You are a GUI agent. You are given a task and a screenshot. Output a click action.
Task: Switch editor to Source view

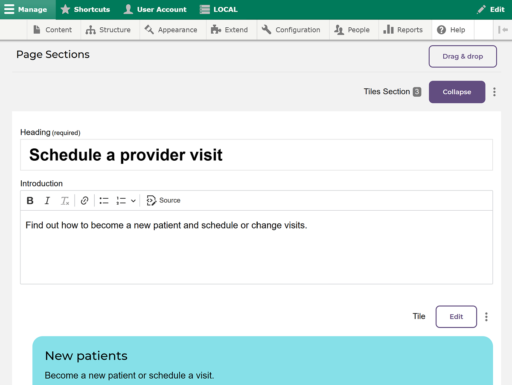point(163,200)
